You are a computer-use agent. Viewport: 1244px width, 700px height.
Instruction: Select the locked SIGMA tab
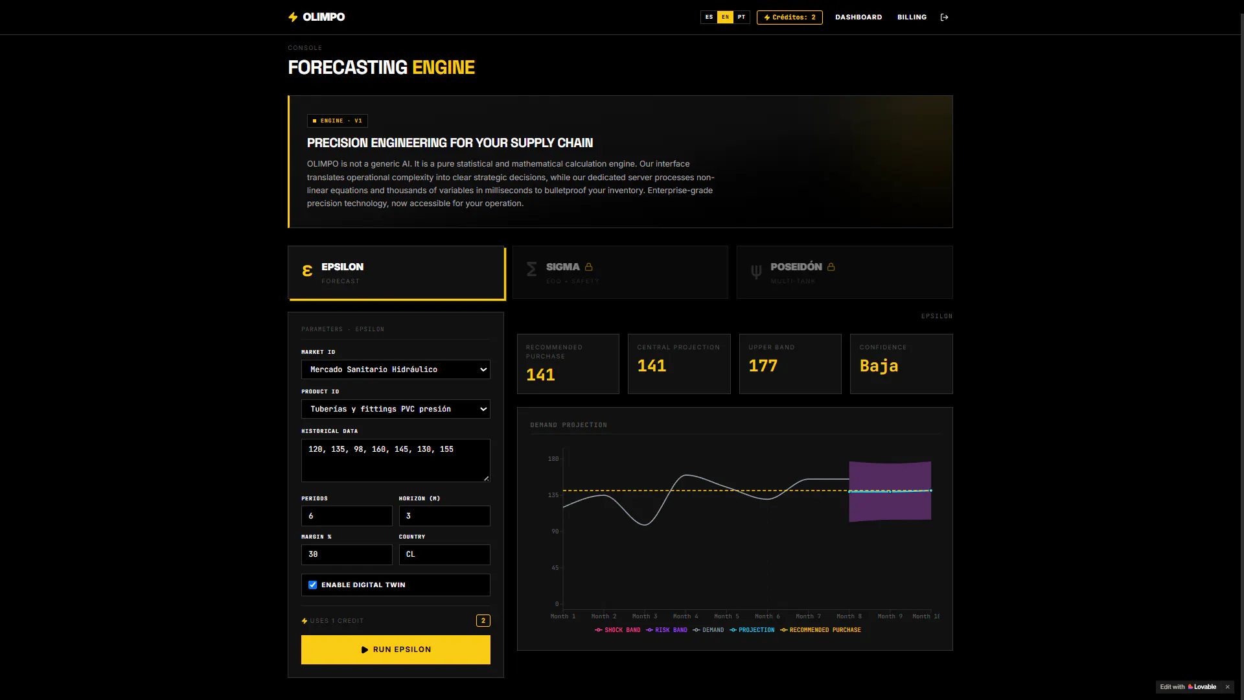[x=620, y=272]
